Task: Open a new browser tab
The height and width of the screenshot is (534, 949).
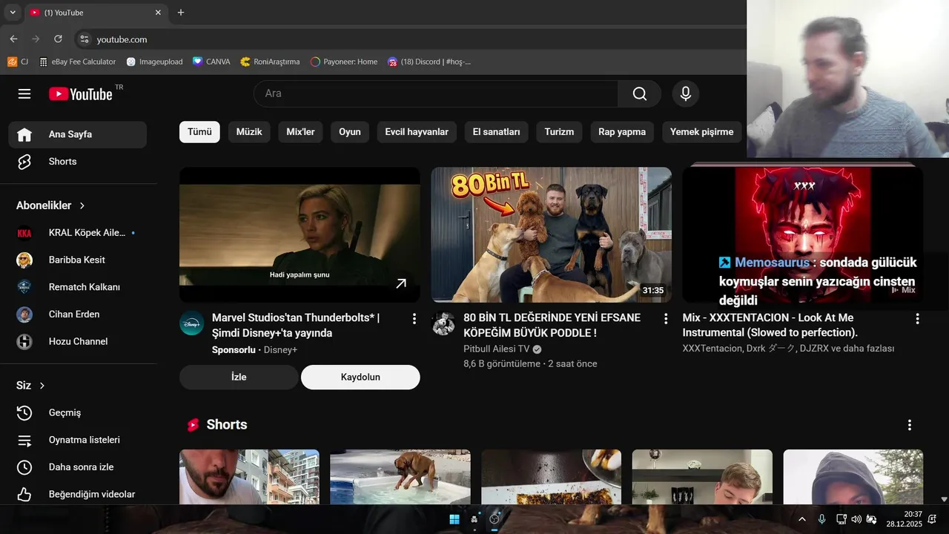Action: 181,13
